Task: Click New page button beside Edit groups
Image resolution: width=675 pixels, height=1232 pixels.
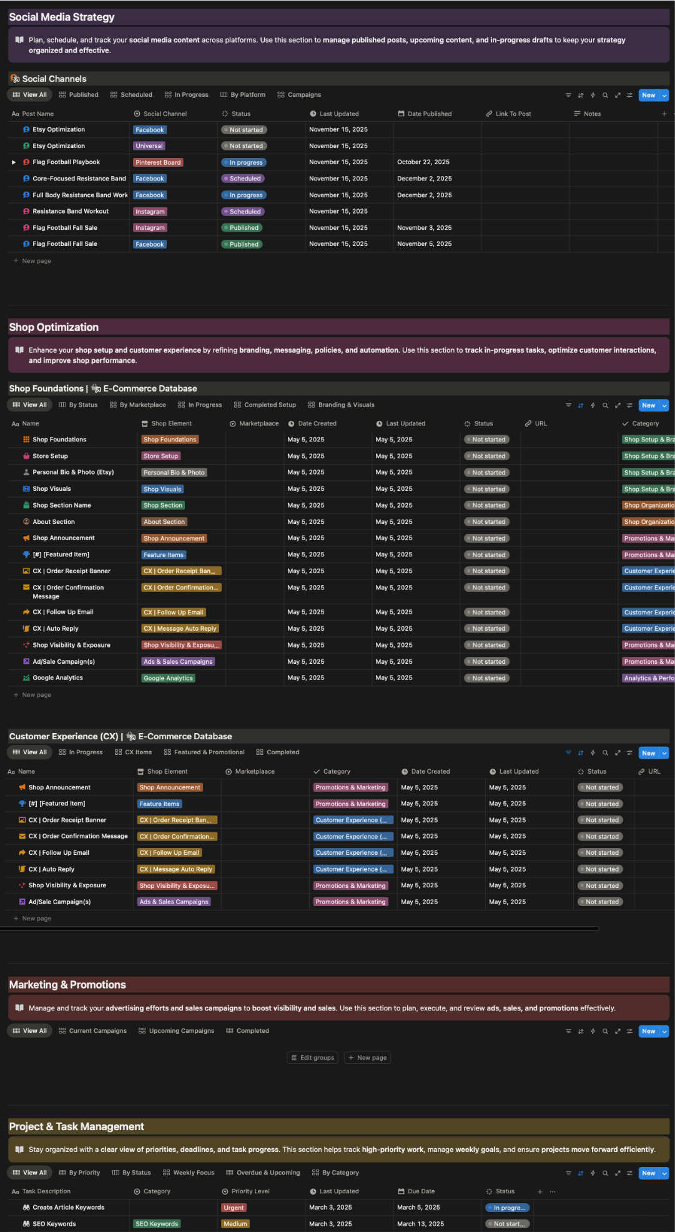Action: pos(367,1058)
